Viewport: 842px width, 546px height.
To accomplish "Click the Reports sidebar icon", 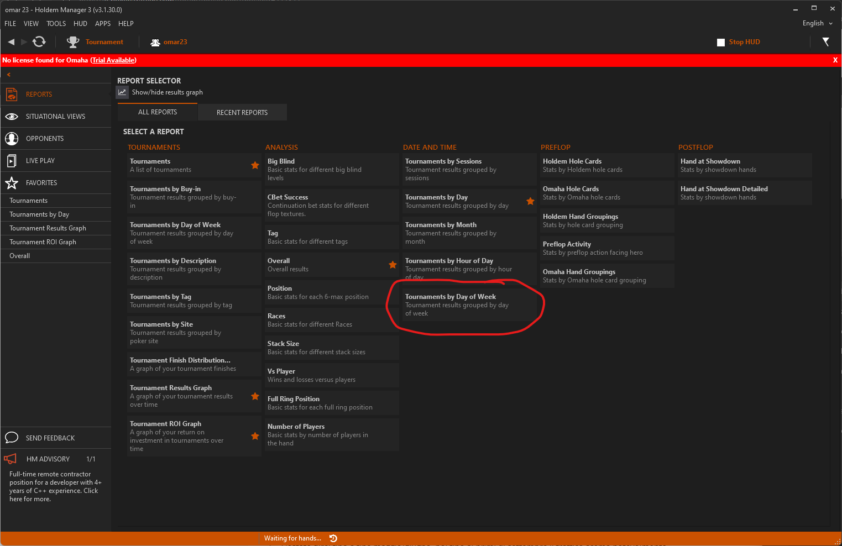I will (12, 95).
